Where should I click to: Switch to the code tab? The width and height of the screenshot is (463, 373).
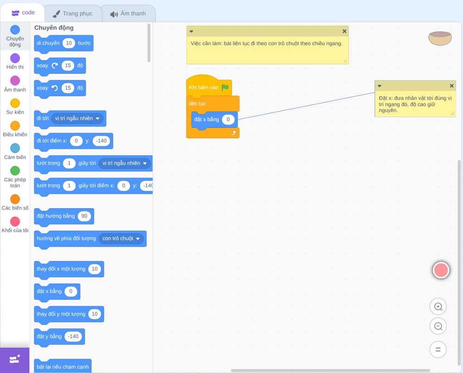[23, 12]
